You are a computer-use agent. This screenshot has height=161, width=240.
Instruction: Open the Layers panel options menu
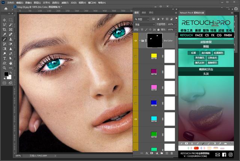(x=176, y=13)
